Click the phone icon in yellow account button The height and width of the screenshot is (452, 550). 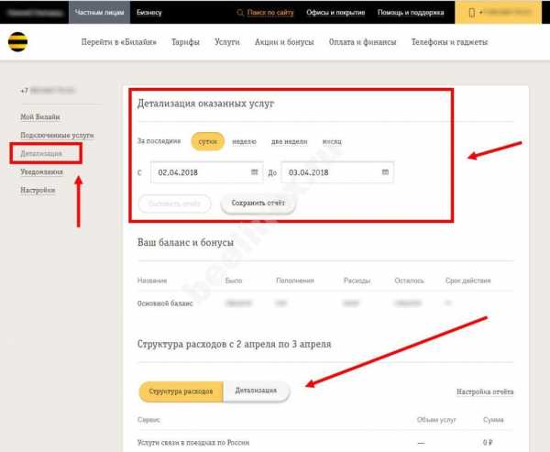(472, 13)
